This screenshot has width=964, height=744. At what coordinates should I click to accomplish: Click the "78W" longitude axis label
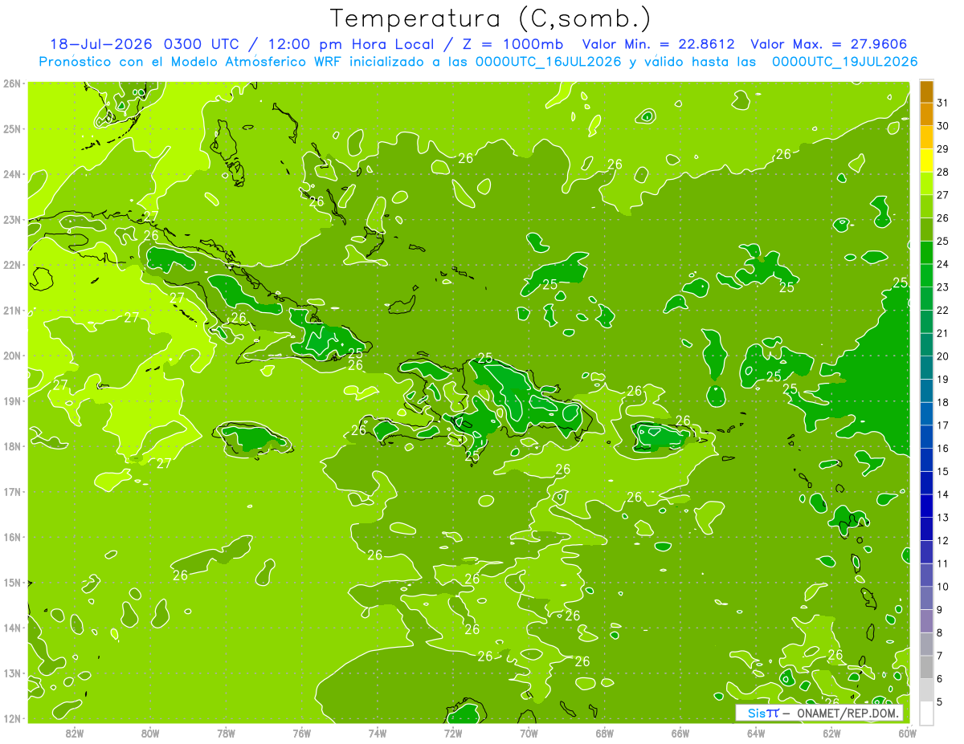point(226,733)
